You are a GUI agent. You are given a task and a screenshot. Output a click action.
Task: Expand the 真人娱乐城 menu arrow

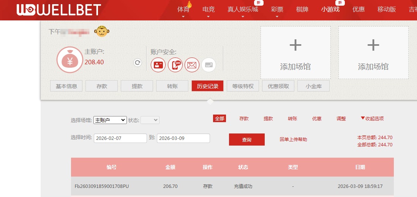coord(243,17)
